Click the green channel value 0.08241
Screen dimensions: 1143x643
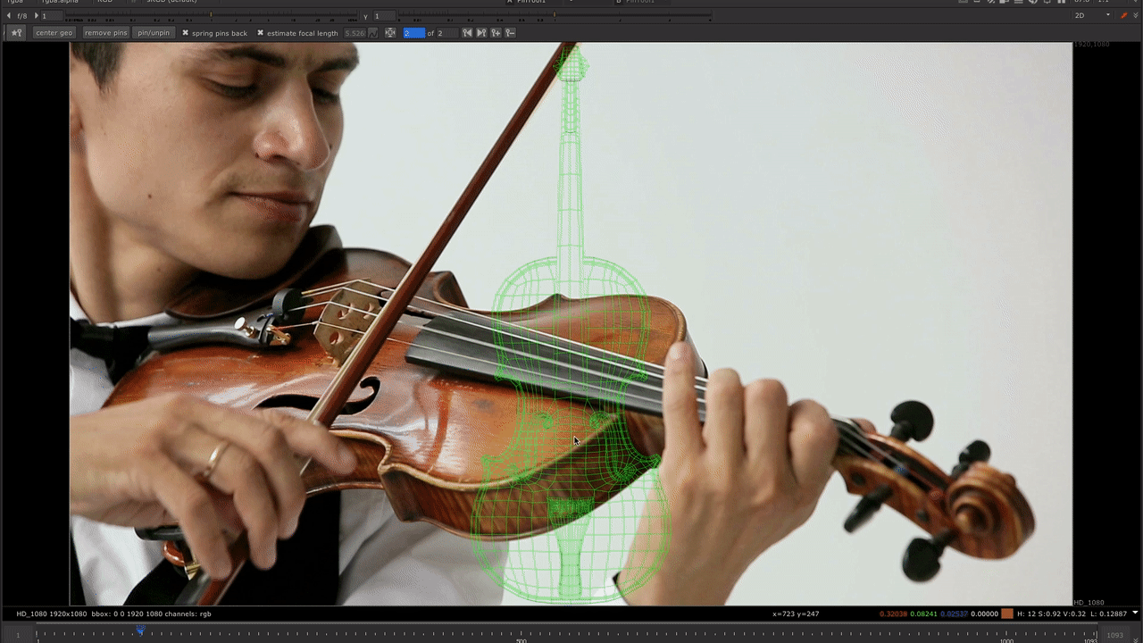click(x=924, y=614)
